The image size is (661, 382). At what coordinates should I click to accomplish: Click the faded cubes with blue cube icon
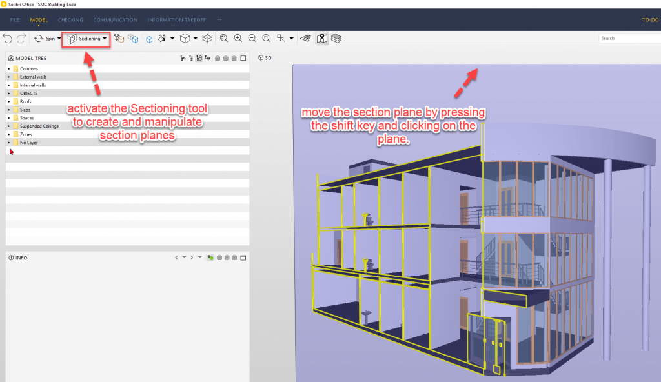click(133, 38)
